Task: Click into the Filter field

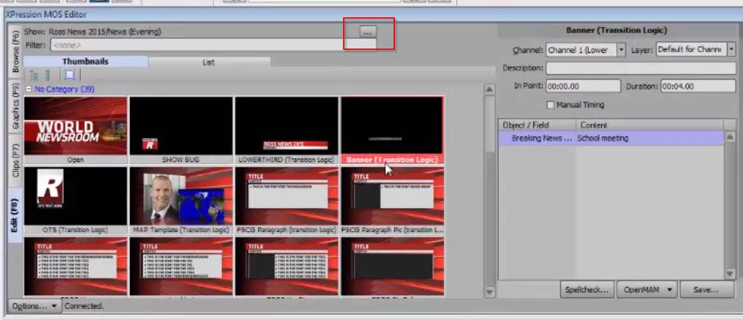Action: click(213, 45)
